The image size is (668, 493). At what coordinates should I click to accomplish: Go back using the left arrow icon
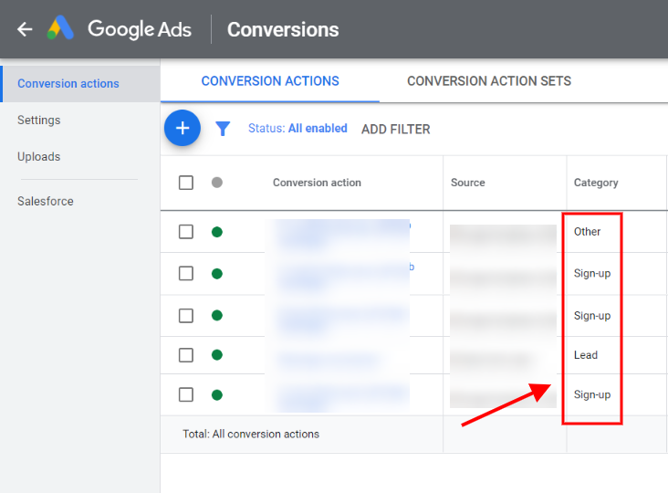pos(25,29)
